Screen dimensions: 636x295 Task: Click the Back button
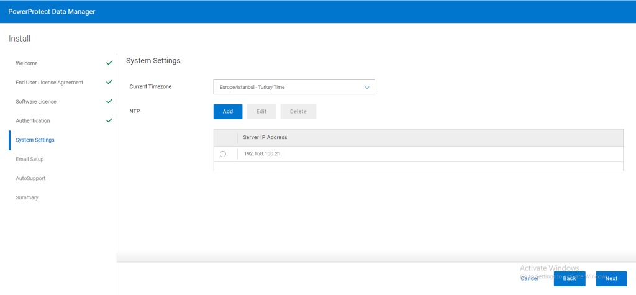pos(570,279)
